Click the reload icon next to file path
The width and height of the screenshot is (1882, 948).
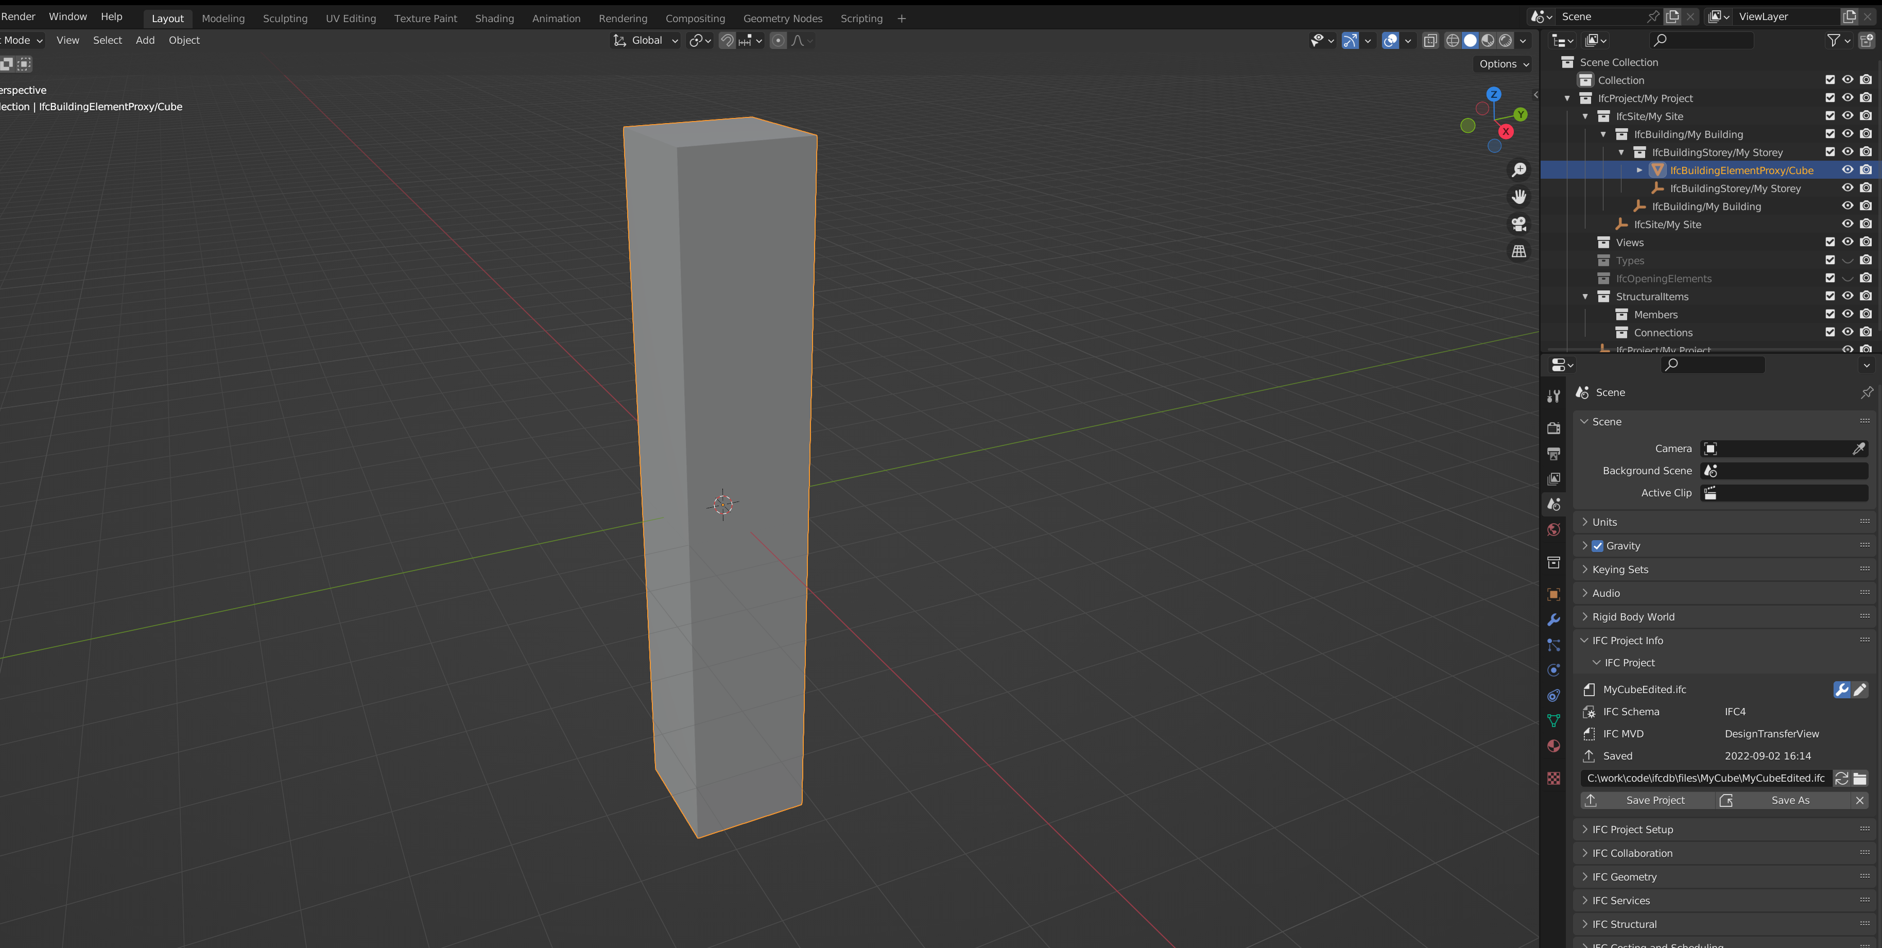tap(1841, 778)
